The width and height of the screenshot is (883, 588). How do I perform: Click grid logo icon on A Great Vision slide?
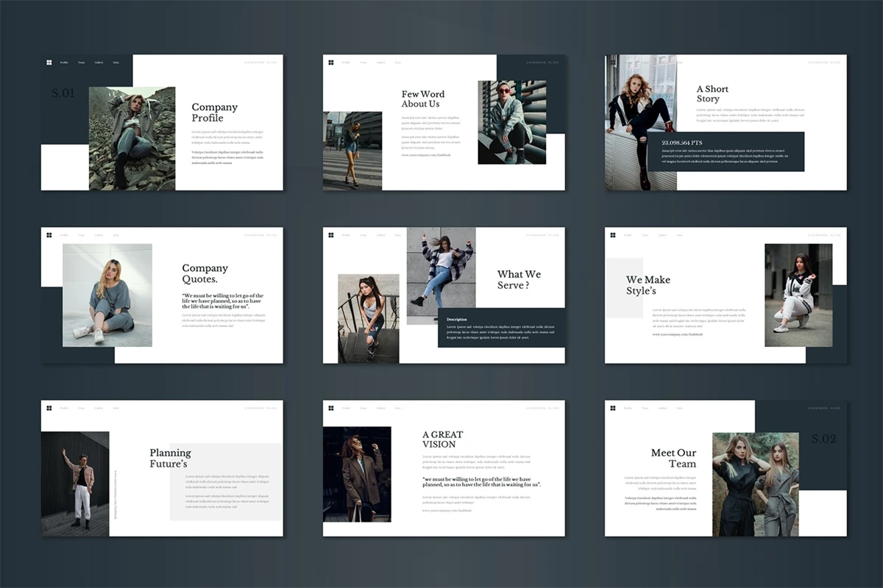pos(331,408)
